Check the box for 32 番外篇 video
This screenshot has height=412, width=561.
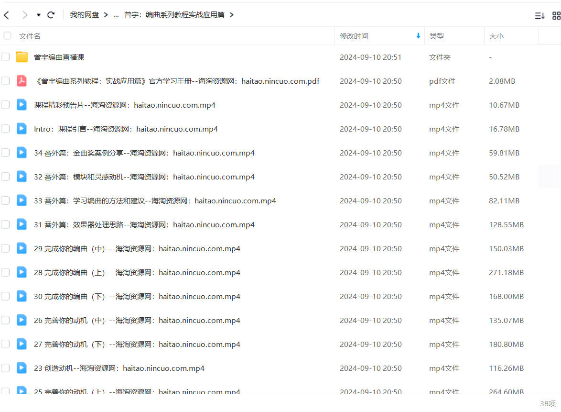pyautogui.click(x=5, y=177)
